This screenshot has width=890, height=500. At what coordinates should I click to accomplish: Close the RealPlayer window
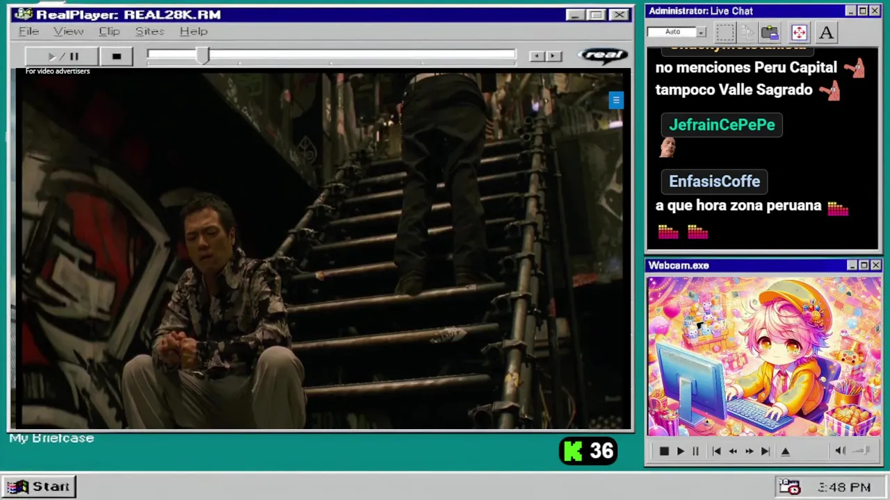click(x=619, y=15)
